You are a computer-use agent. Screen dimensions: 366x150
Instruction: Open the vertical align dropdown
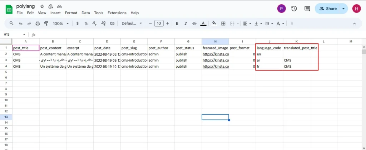coord(258,24)
